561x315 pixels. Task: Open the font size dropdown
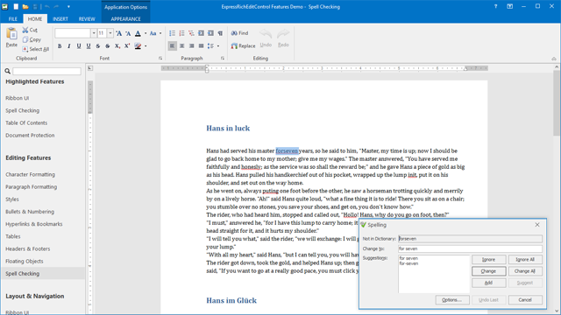[110, 33]
